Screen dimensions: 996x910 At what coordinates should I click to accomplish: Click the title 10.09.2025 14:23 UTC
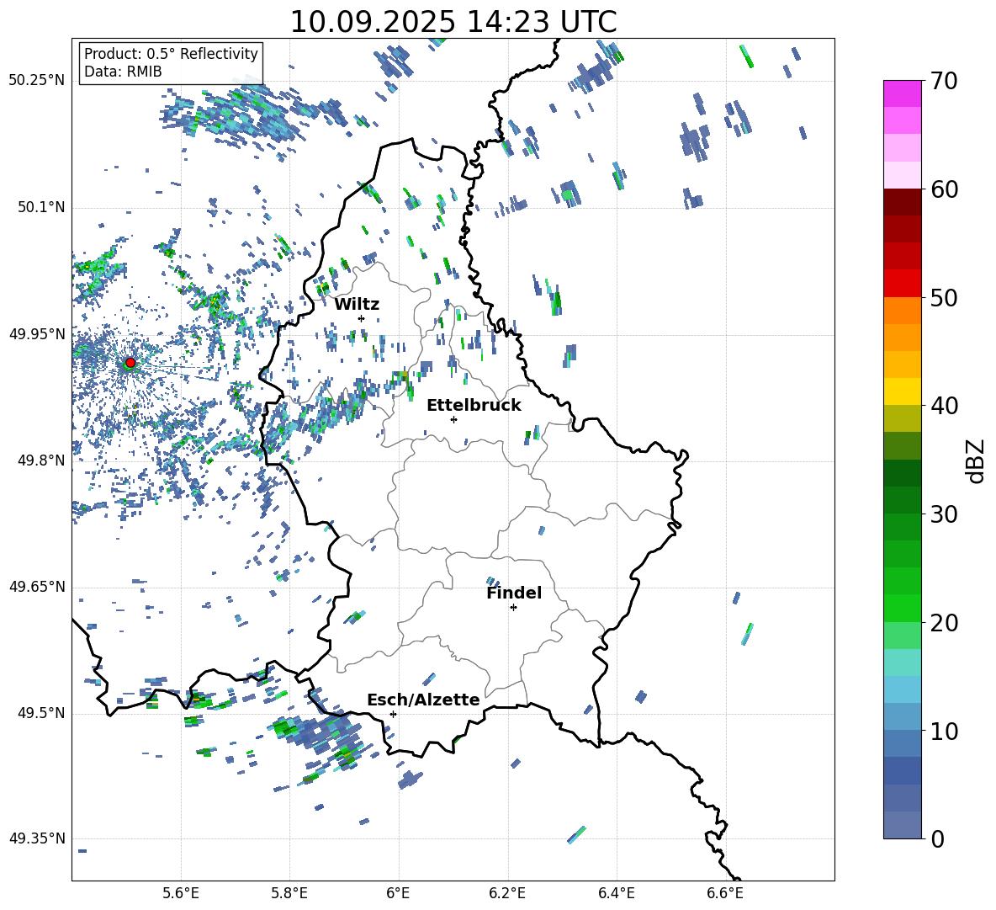[453, 22]
